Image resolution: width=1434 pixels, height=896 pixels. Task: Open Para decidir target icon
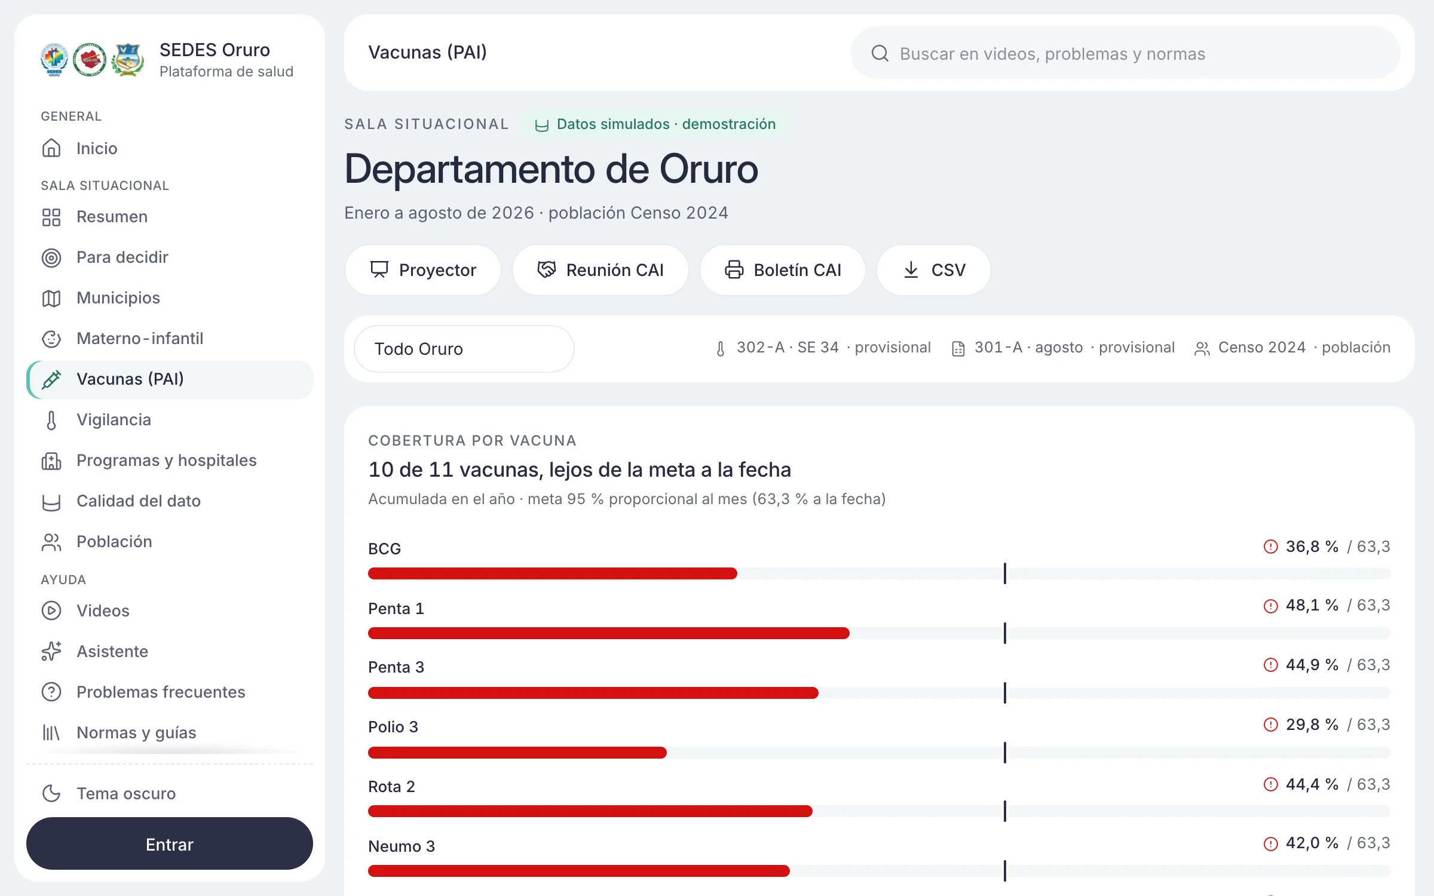[51, 257]
